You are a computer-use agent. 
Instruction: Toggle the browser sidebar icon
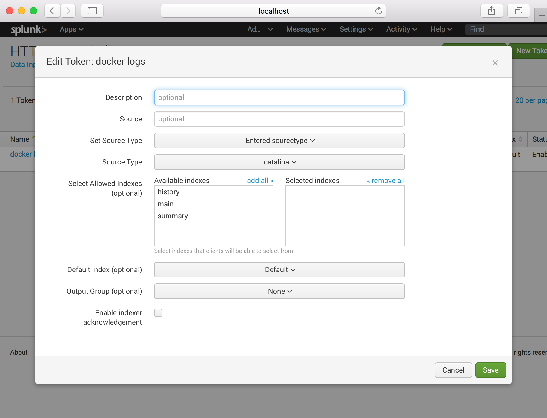click(92, 11)
